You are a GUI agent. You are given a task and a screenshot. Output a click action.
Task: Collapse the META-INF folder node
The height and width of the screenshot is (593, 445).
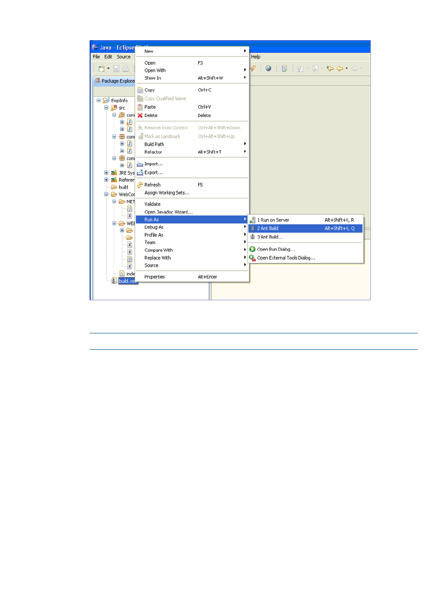114,202
